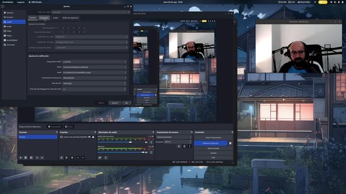Viewport: 346px width, 194px height.
Task: Open advanced audio properties in mixer toolbar
Action: pyautogui.click(x=100, y=158)
